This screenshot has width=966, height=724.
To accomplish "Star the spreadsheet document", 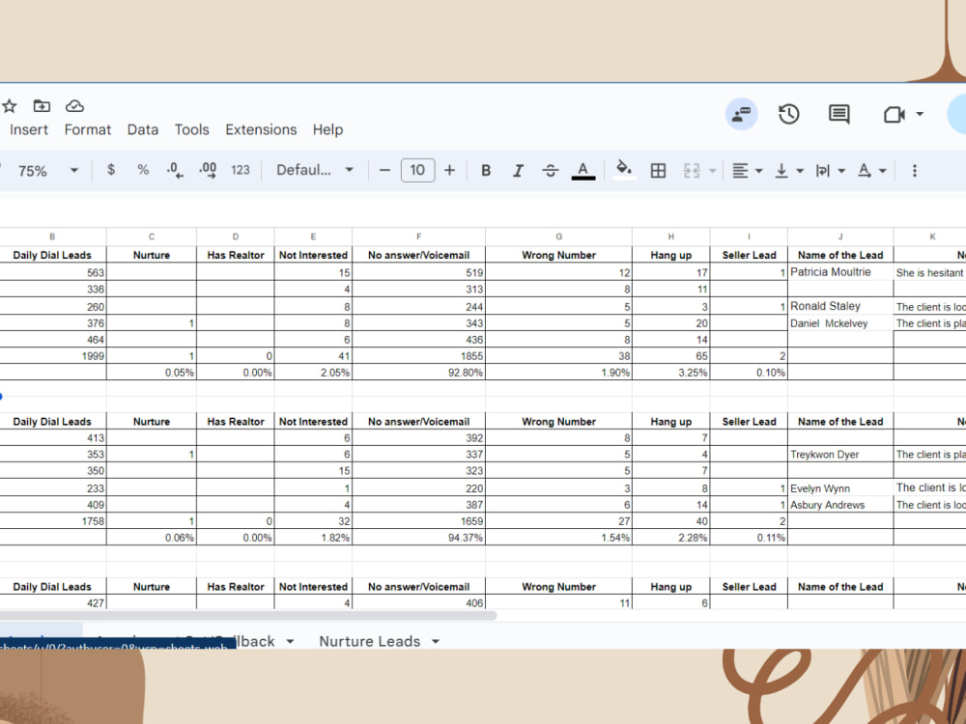I will tap(9, 106).
